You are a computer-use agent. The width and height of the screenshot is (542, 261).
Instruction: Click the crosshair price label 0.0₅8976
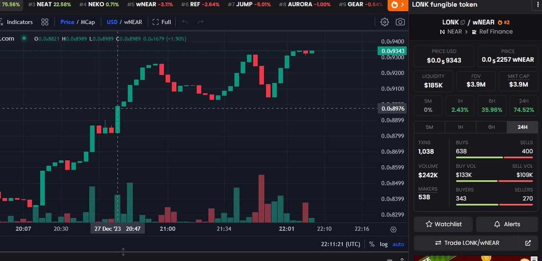click(x=392, y=108)
